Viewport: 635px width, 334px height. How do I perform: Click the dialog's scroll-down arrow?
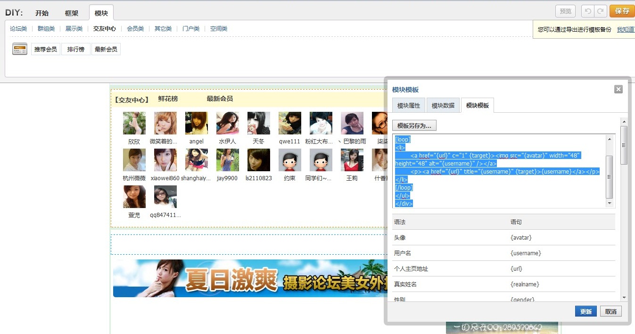click(x=624, y=298)
